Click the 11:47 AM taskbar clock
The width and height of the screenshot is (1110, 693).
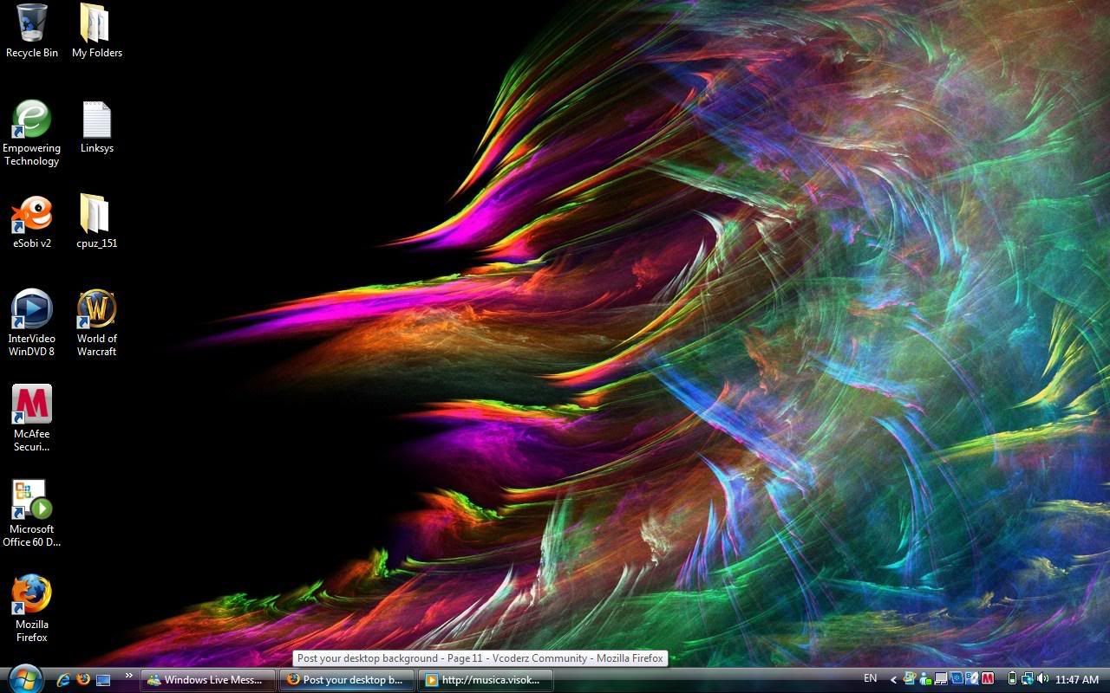click(1077, 680)
